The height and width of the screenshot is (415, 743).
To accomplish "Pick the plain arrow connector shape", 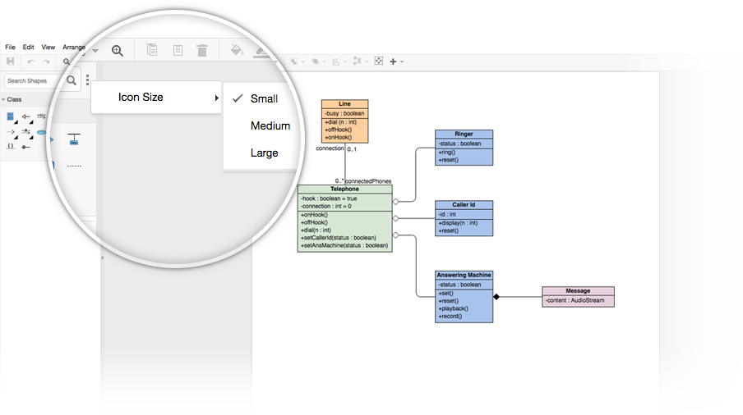I will pos(11,132).
